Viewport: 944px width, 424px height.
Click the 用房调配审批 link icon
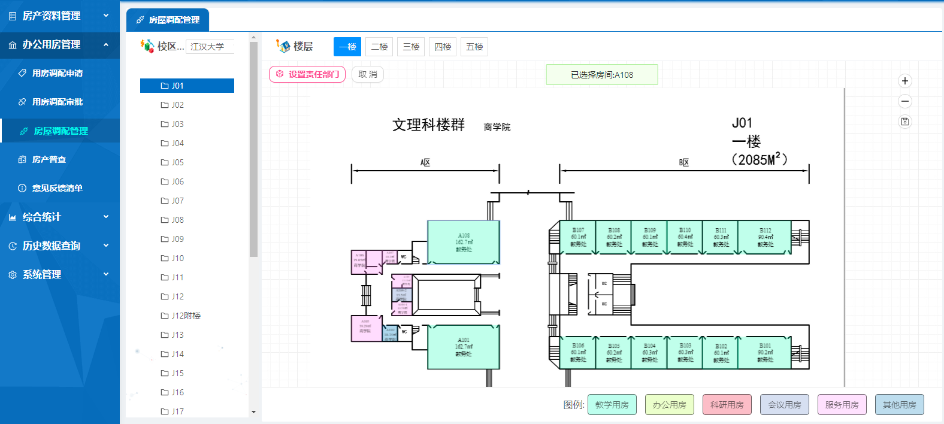[x=22, y=102]
